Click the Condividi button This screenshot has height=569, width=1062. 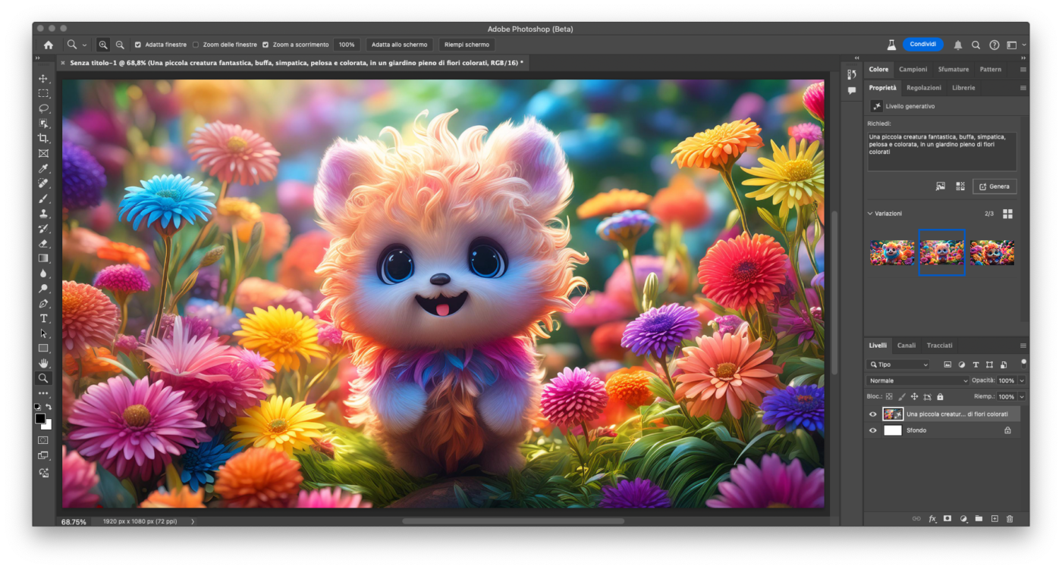[x=922, y=45]
